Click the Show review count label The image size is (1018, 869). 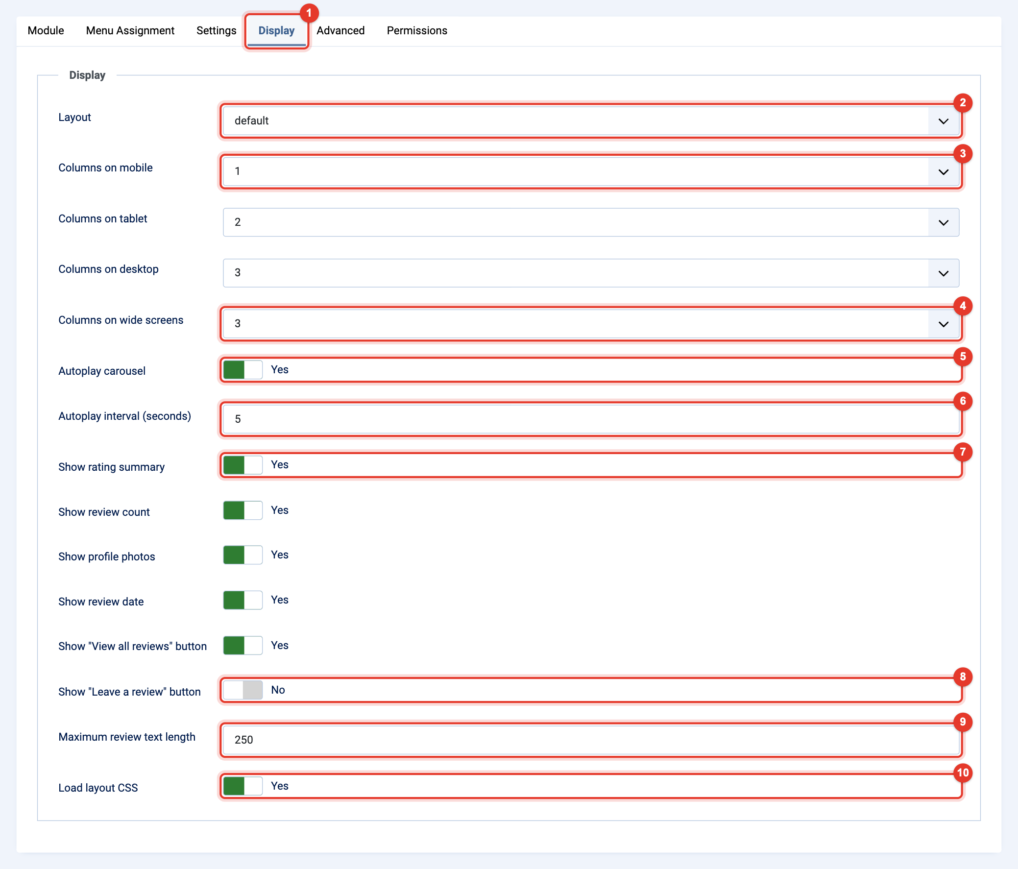104,512
